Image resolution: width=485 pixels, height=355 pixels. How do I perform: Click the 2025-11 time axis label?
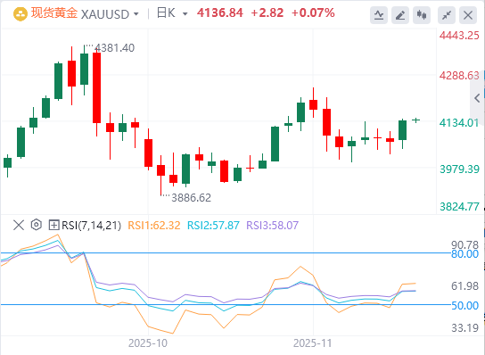(x=312, y=343)
